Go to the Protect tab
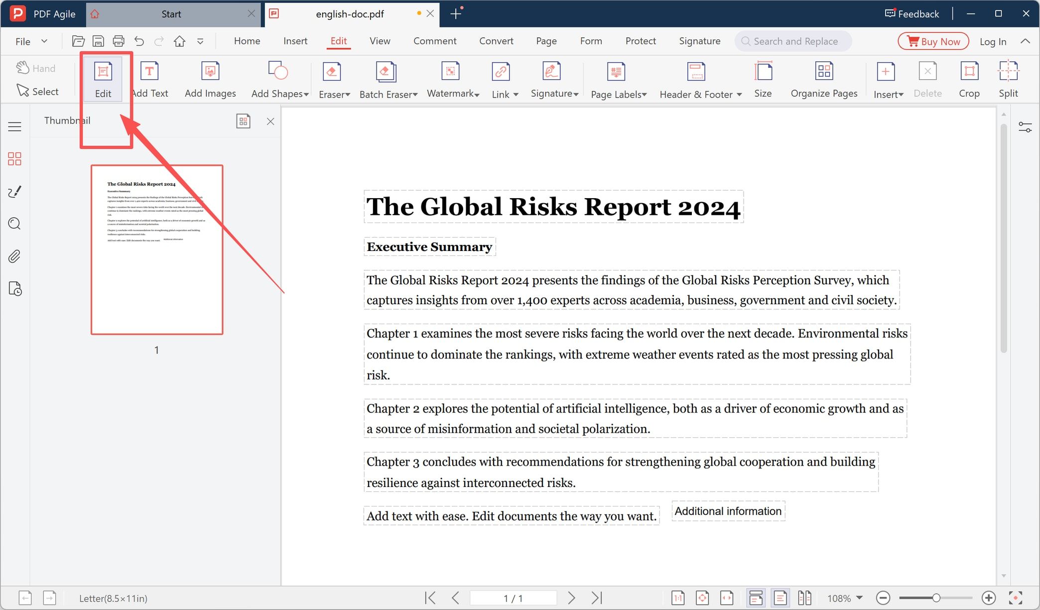 click(x=641, y=41)
